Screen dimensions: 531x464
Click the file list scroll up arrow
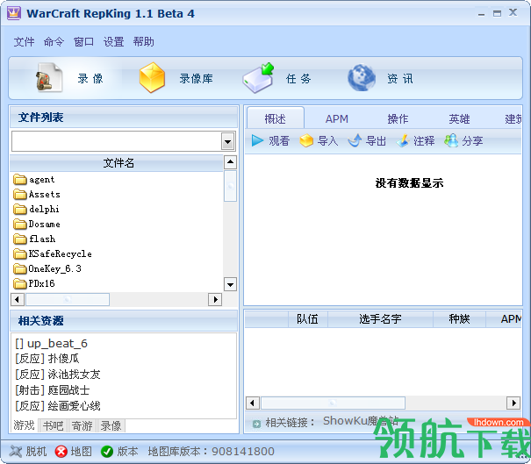pyautogui.click(x=230, y=162)
